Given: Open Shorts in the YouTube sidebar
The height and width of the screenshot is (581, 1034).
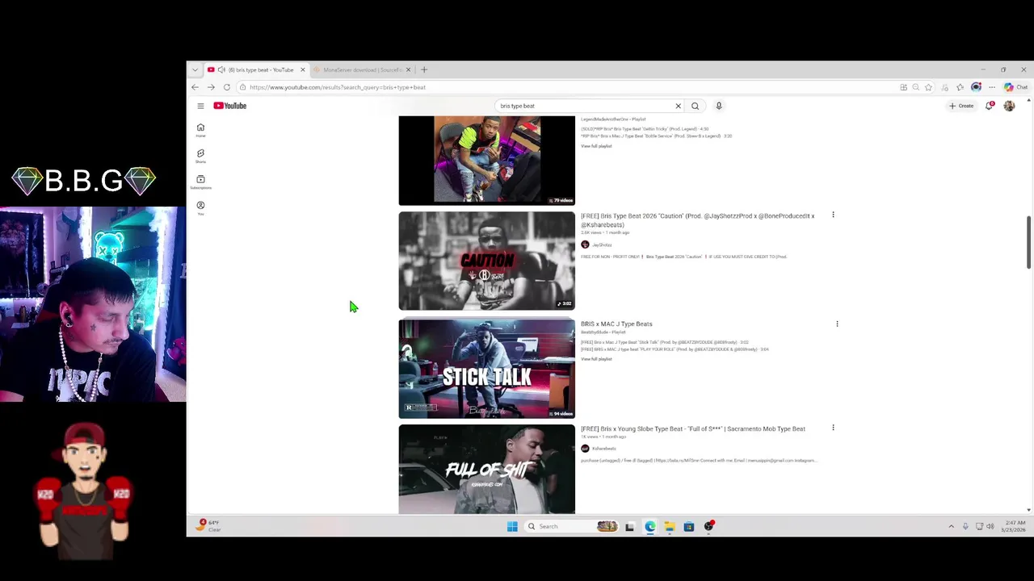Looking at the screenshot, I should [x=200, y=156].
